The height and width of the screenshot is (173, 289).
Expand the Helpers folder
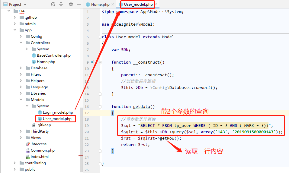[21, 80]
